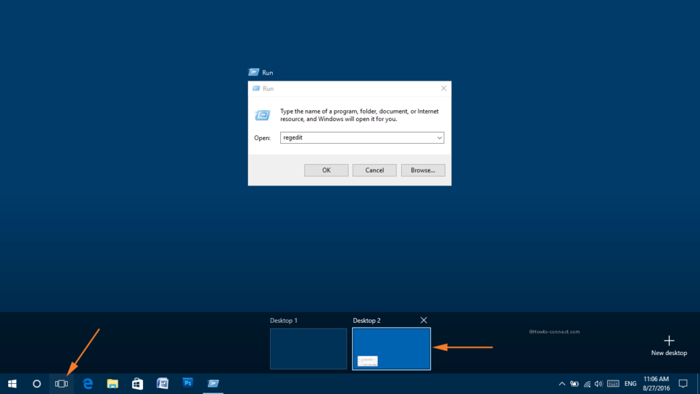Open the Wi-Fi network tray icon

pos(587,384)
